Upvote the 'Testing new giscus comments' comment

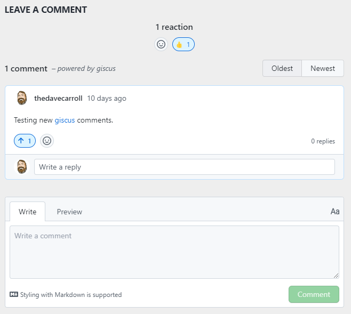[25, 141]
